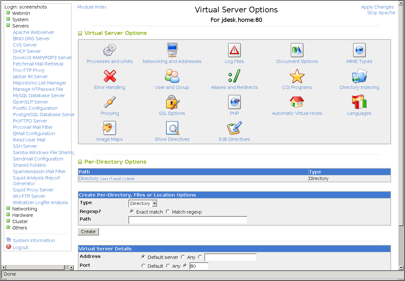Open the Edit Directives clipboard icon
The width and height of the screenshot is (405, 281).
234,128
